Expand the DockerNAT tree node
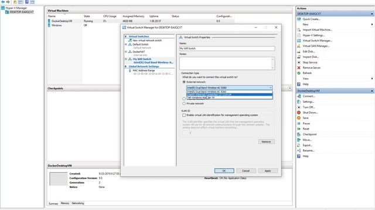Screen dimensions: 375x210 [x=126, y=52]
